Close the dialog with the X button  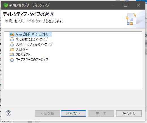139,5
